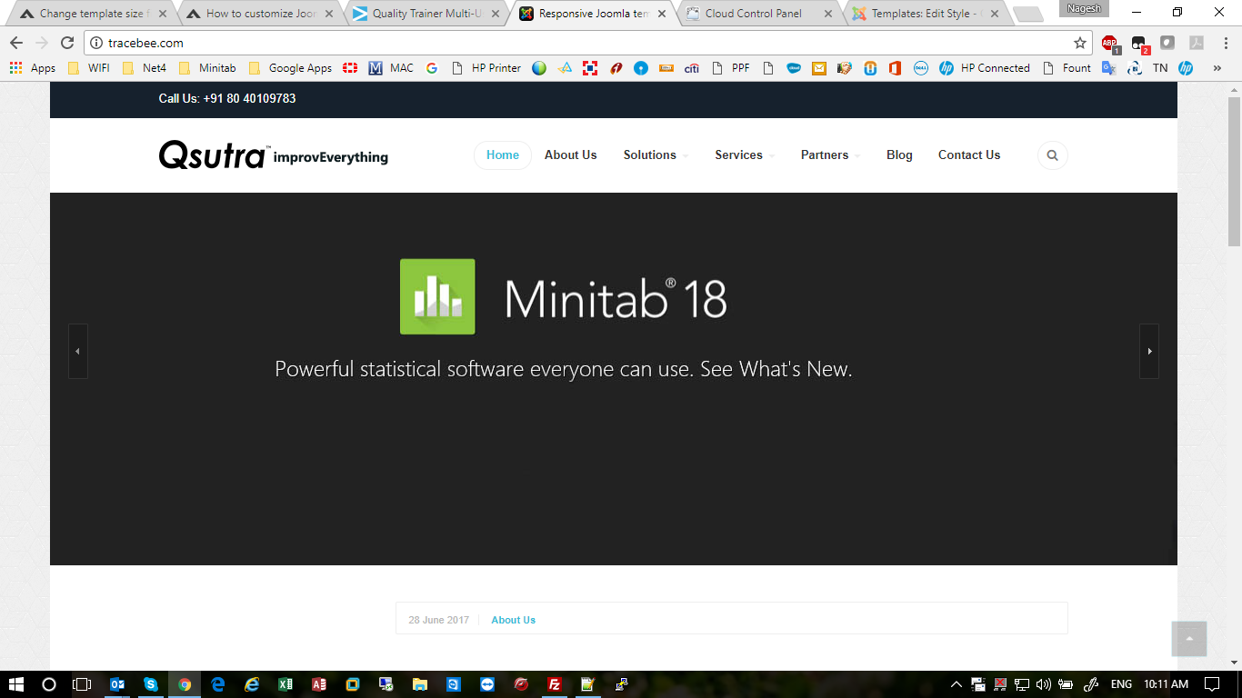Open the 10:11 AM taskbar clock
The width and height of the screenshot is (1242, 698).
pyautogui.click(x=1166, y=684)
